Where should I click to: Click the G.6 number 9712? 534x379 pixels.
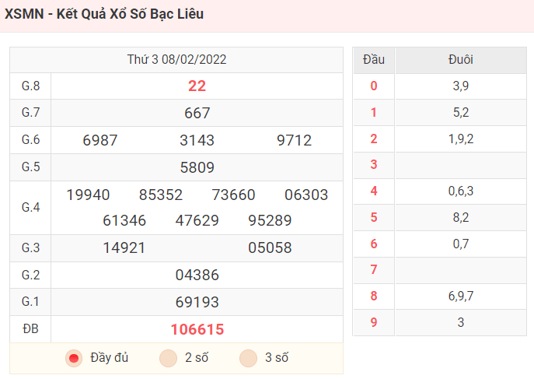295,140
